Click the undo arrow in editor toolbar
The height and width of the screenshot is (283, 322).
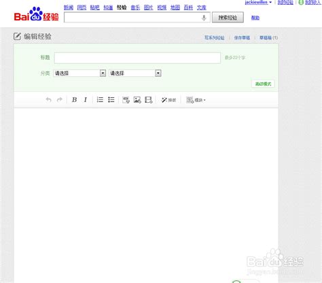pos(48,100)
